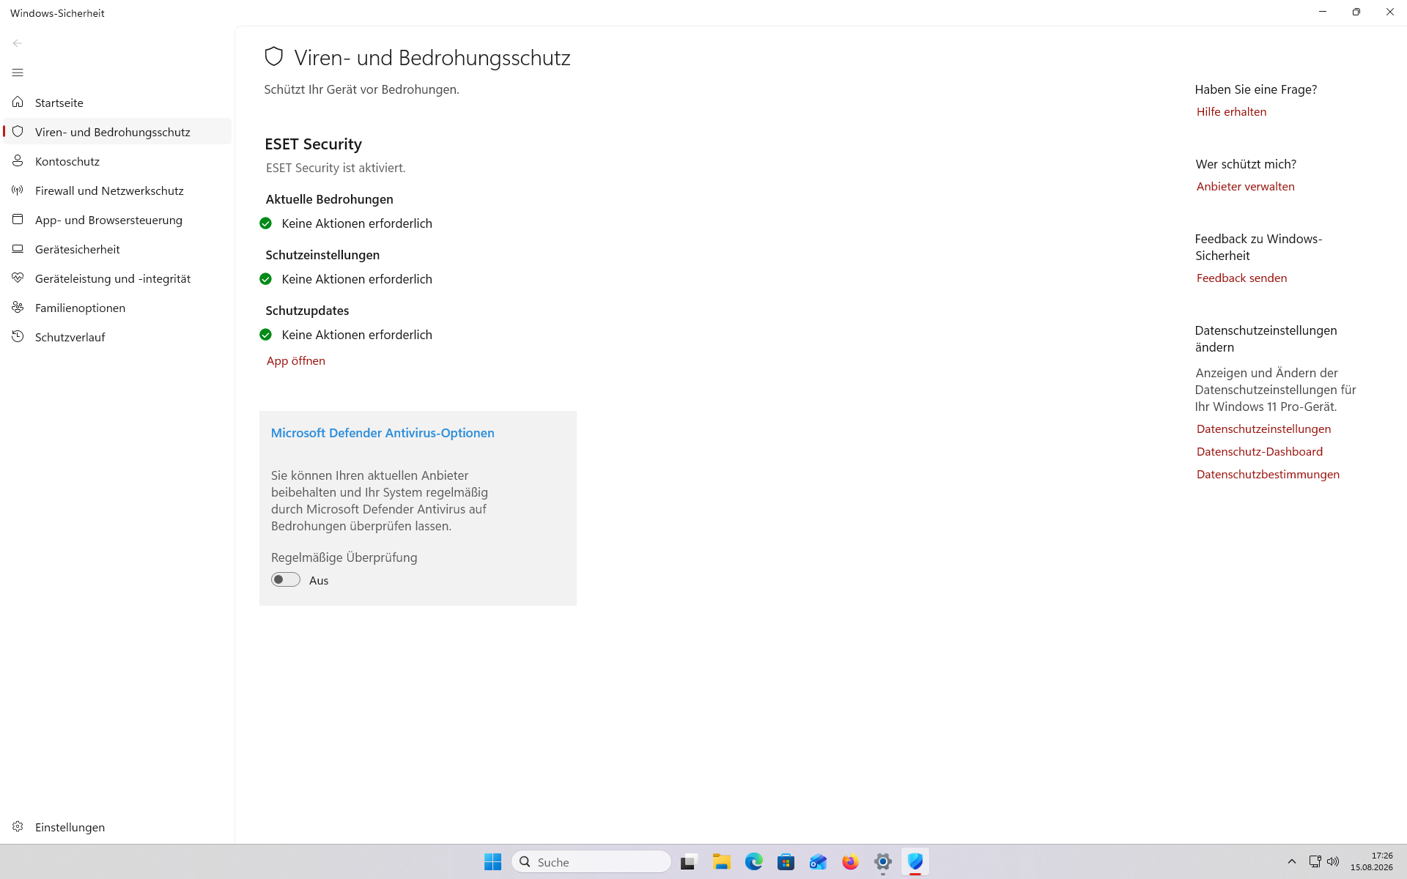Viewport: 1407px width, 879px height.
Task: Click the shield icon for Viren- und Bedrohungsschutz
Action: [18, 131]
